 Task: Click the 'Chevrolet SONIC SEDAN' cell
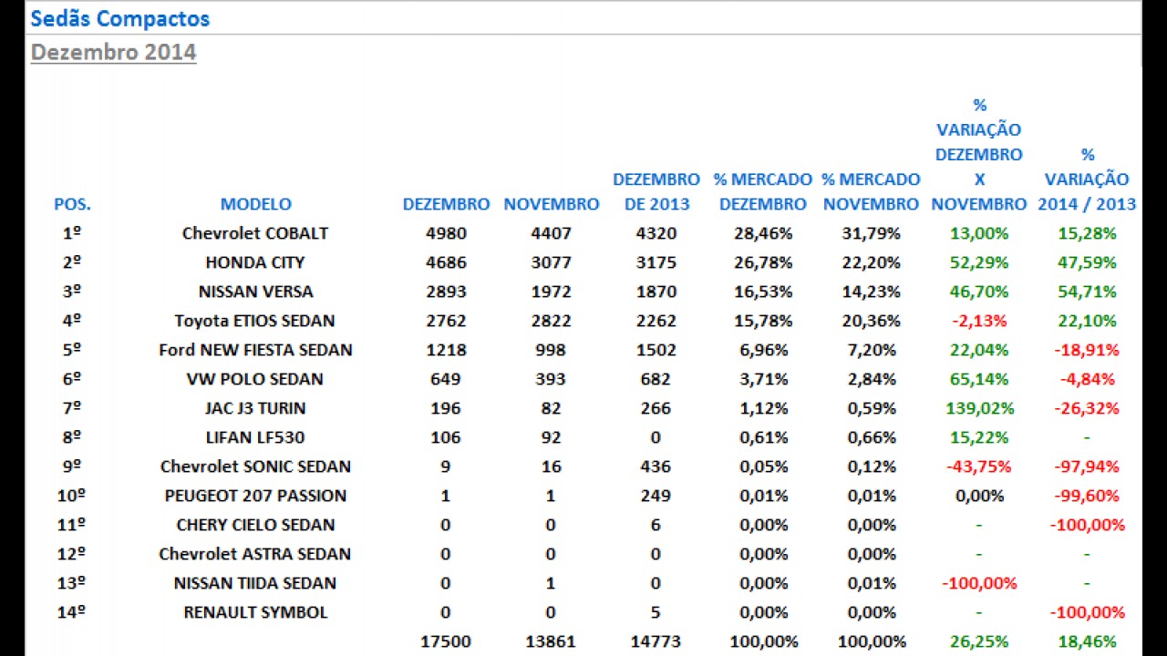pyautogui.click(x=255, y=466)
